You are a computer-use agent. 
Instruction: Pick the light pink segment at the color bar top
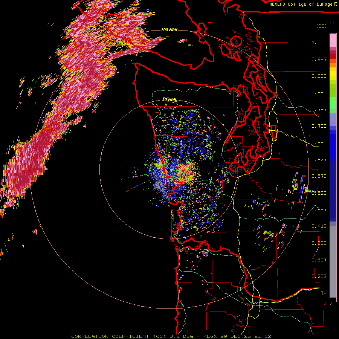[333, 40]
